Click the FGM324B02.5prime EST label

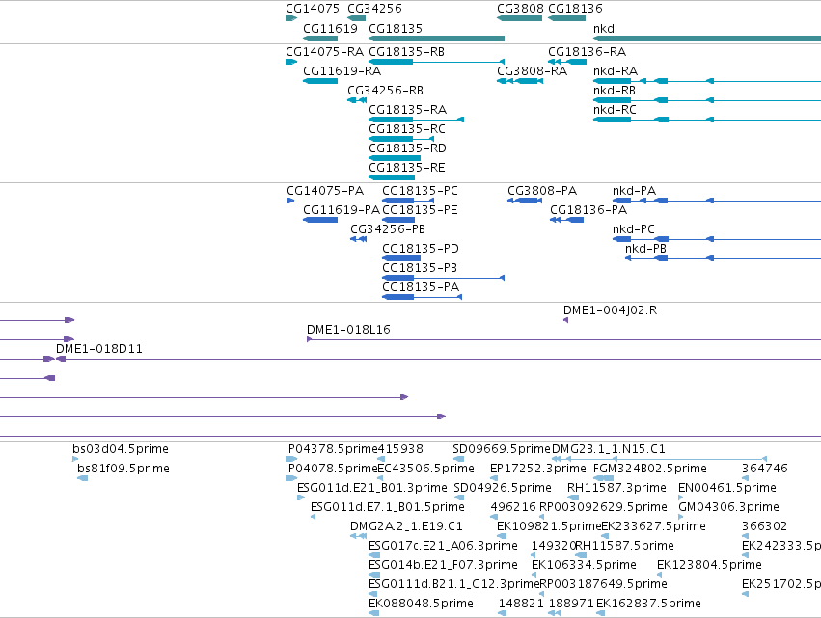coord(650,469)
